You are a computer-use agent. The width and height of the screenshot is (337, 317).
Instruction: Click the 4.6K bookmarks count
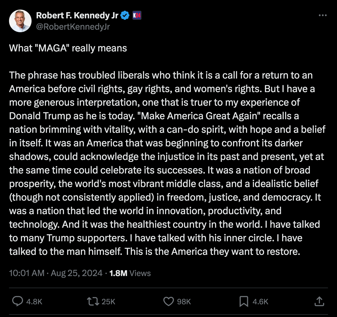(260, 302)
